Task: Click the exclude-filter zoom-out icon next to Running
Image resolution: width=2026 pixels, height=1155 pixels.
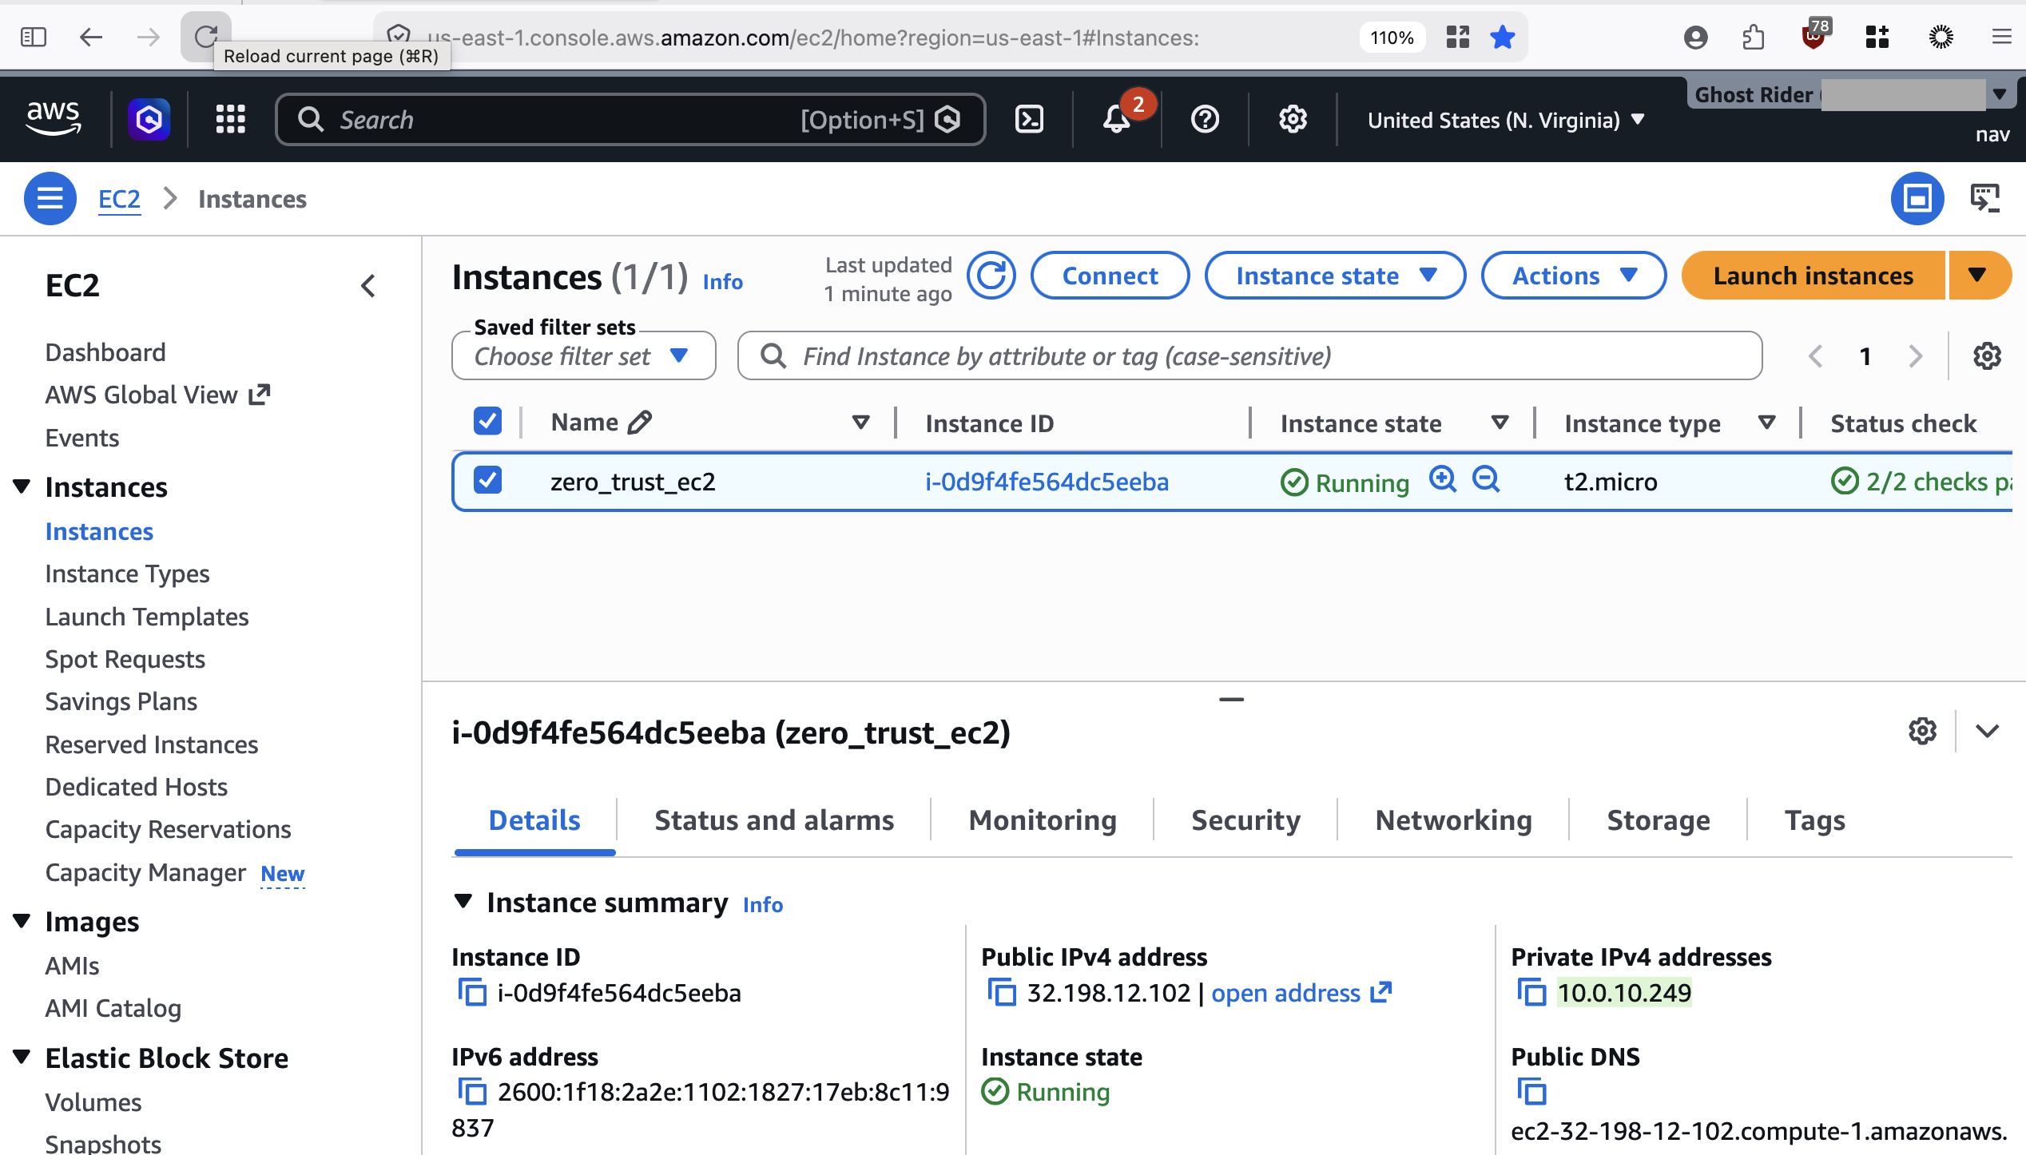Action: (x=1486, y=479)
